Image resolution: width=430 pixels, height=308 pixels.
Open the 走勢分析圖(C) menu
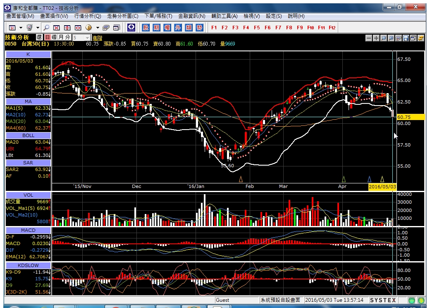(122, 16)
